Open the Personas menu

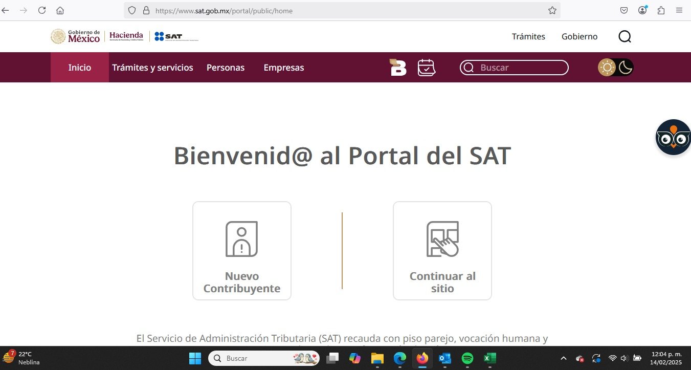click(x=226, y=68)
